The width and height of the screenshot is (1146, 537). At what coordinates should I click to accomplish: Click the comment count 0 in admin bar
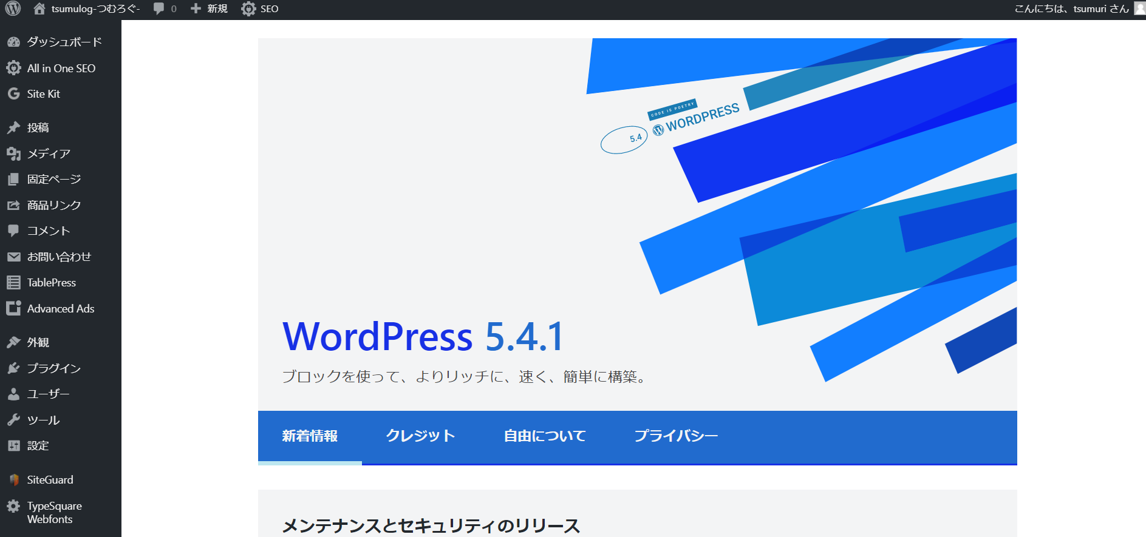[x=174, y=8]
